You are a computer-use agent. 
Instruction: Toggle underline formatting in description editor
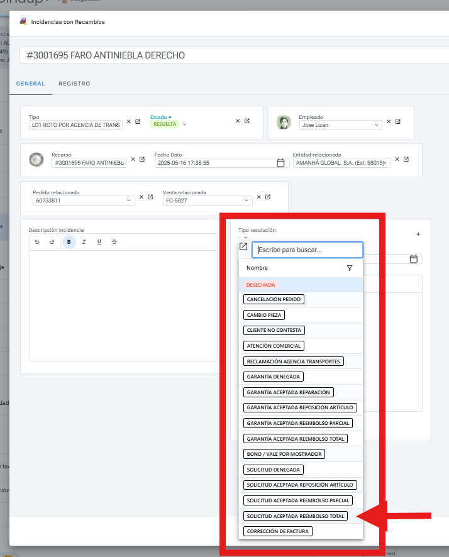pos(99,242)
